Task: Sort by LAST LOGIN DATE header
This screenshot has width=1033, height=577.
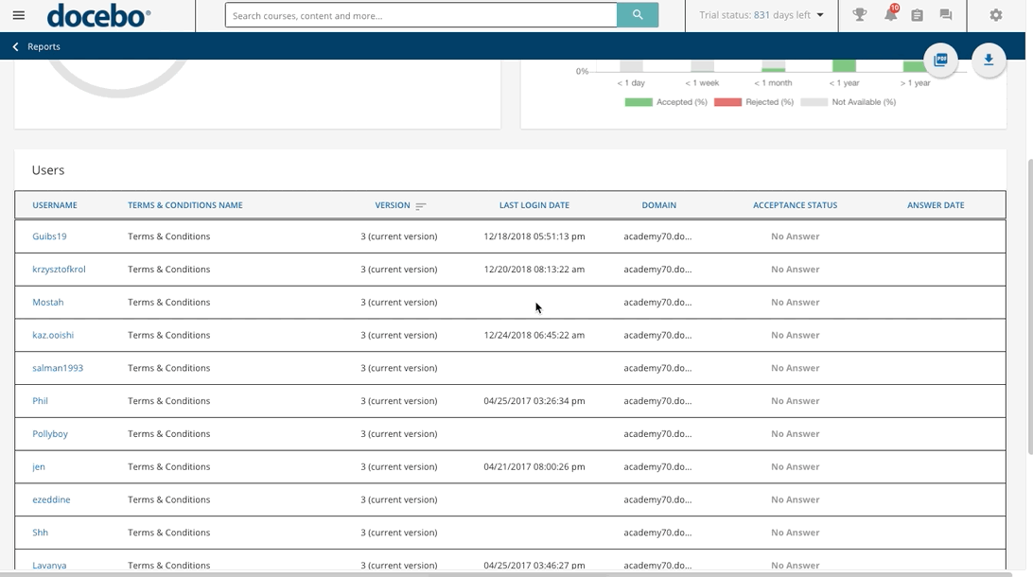Action: point(534,205)
